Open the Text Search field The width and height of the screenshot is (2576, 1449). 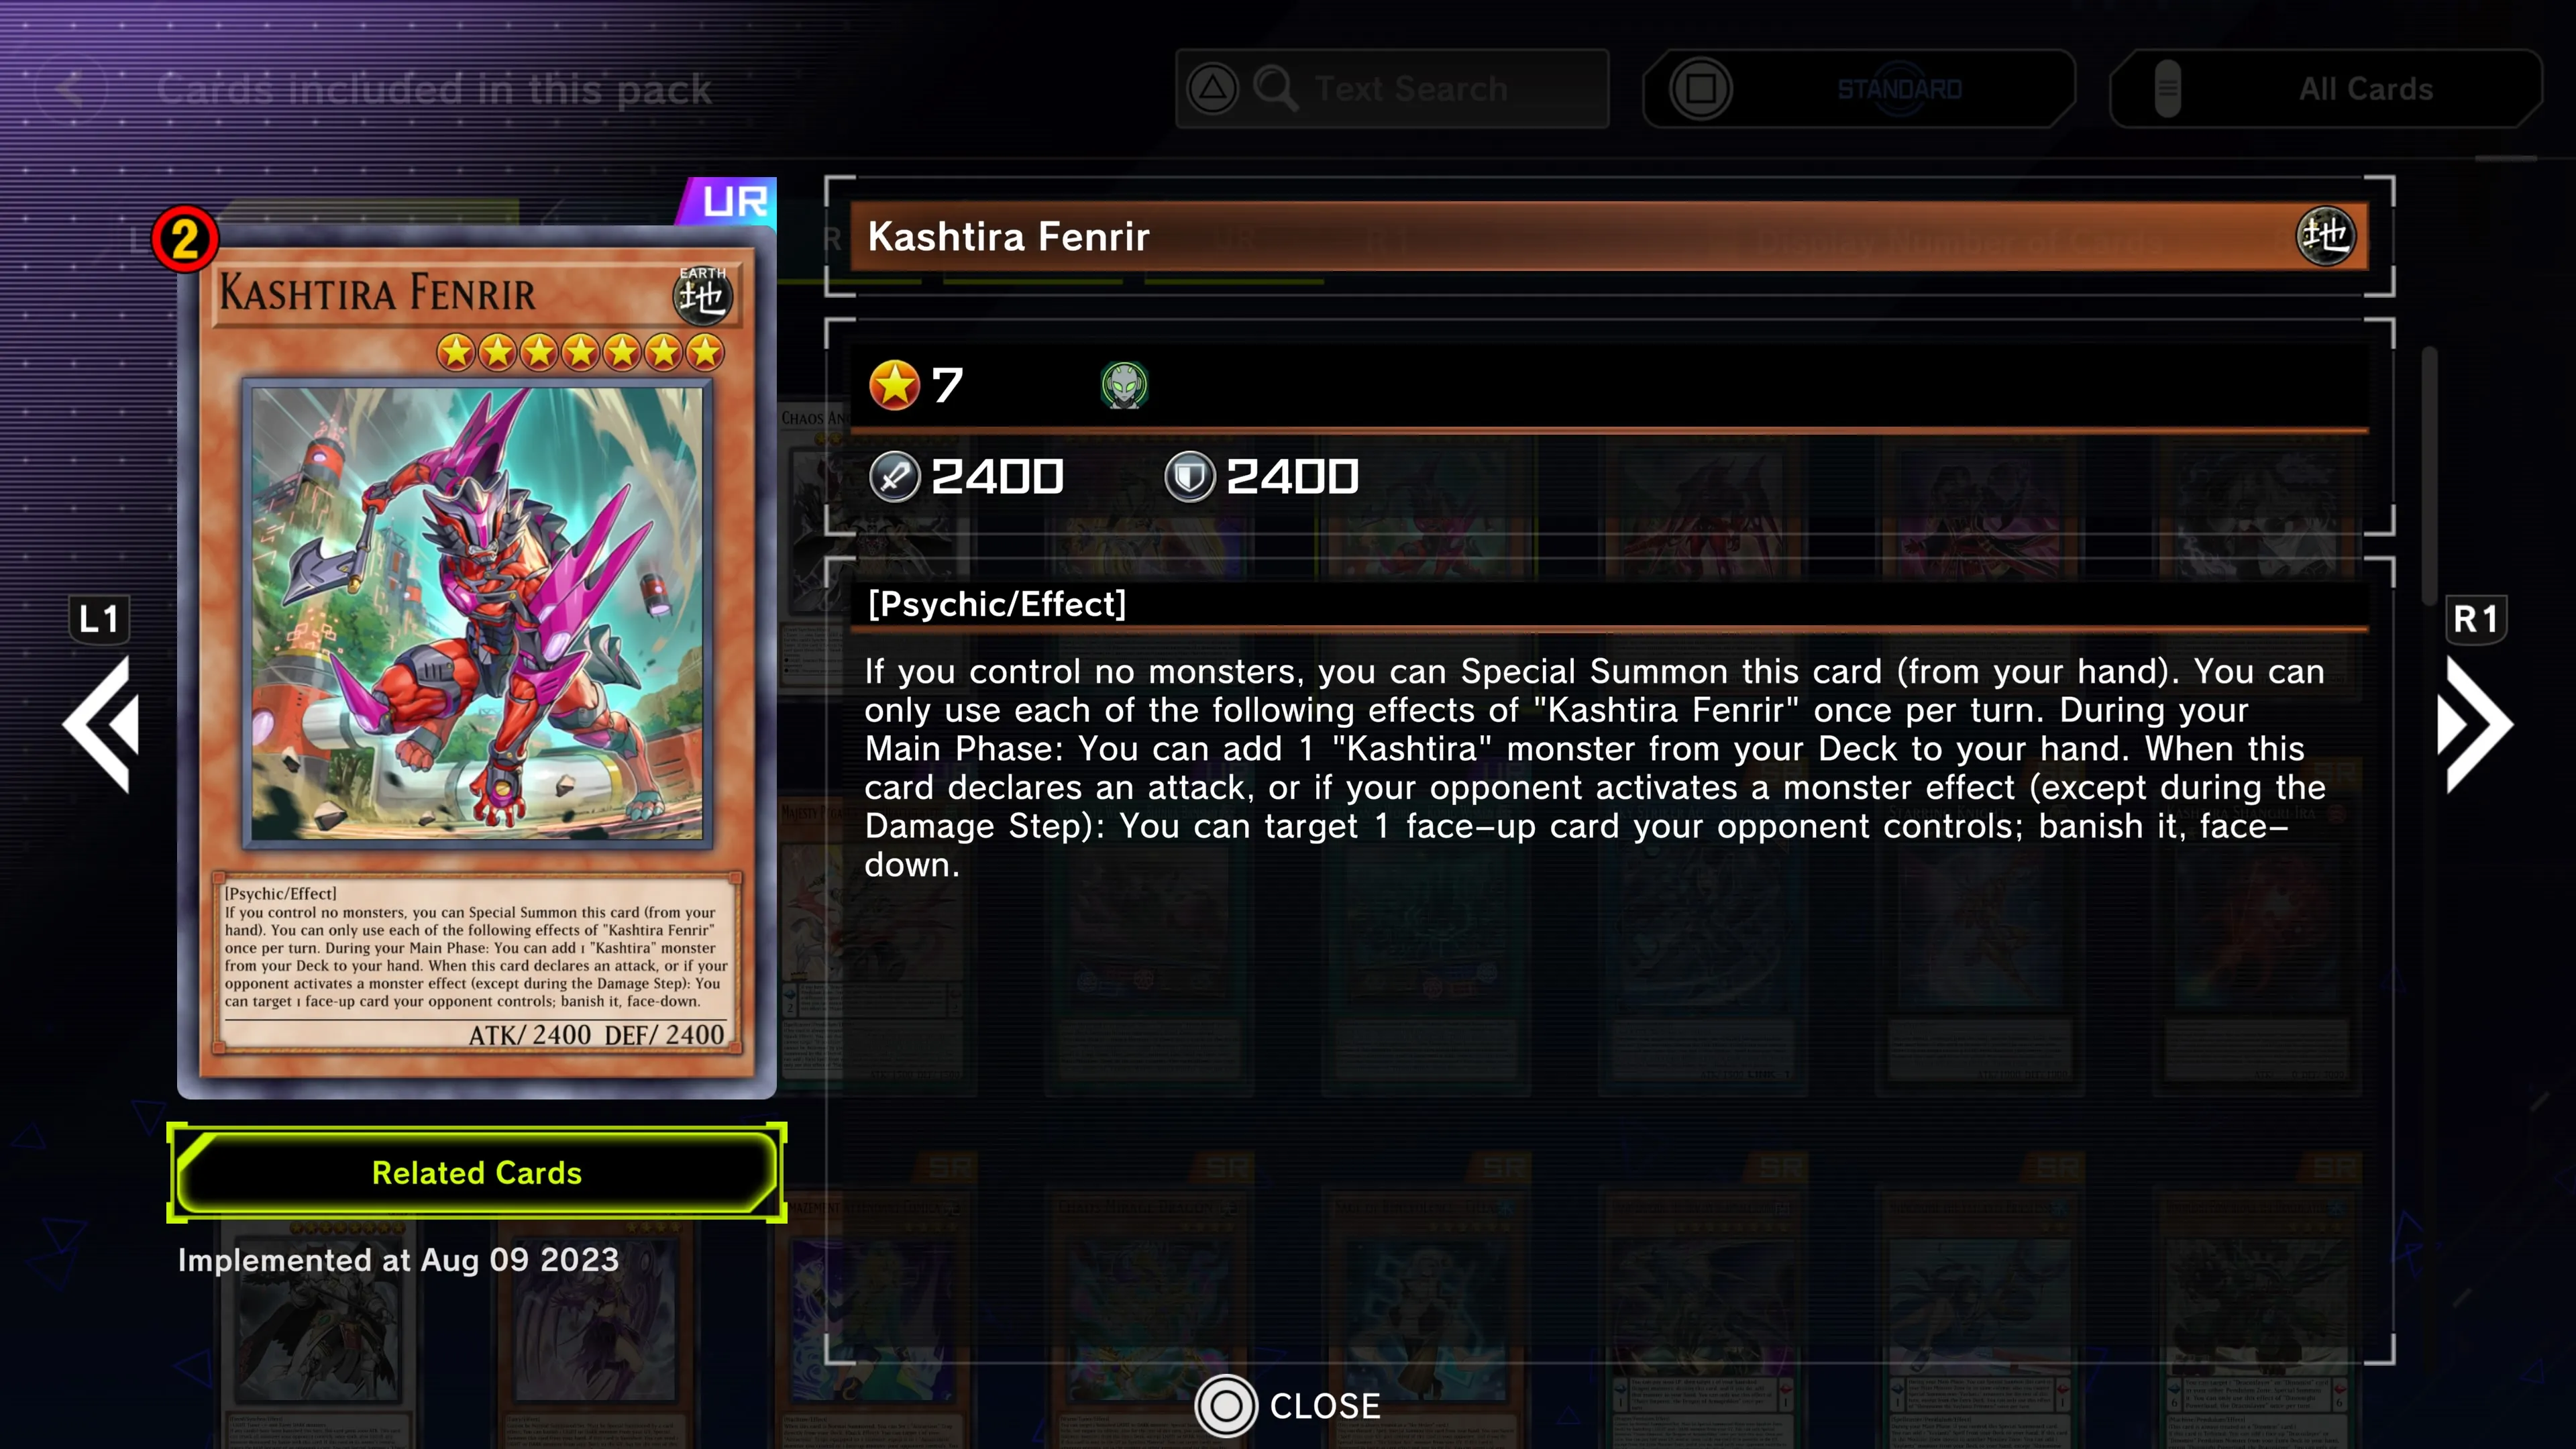(x=1392, y=89)
